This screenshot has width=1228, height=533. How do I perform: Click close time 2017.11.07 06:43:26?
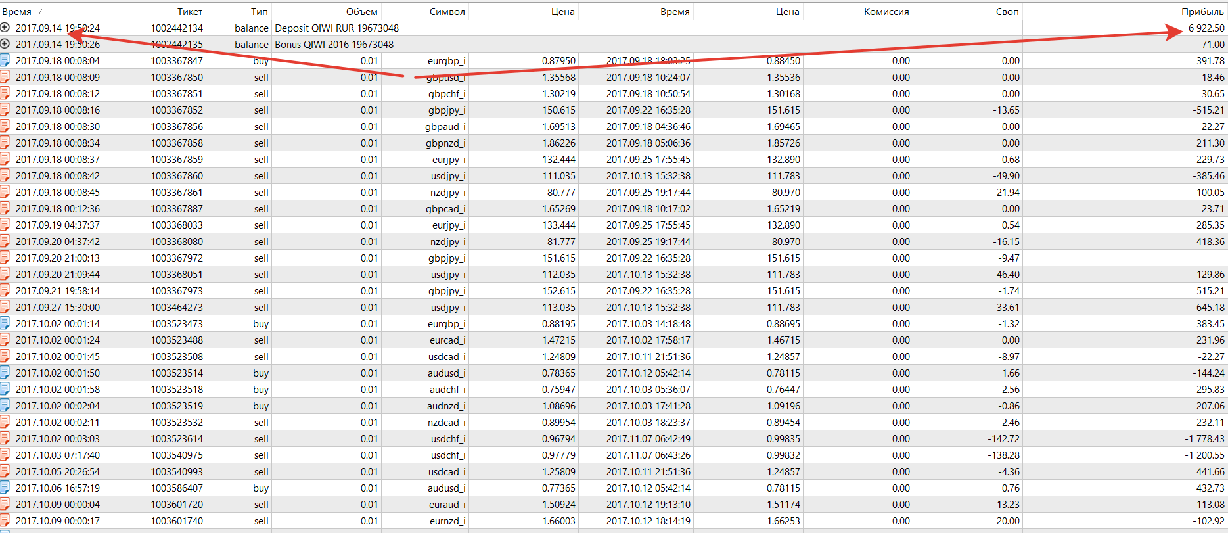648,455
